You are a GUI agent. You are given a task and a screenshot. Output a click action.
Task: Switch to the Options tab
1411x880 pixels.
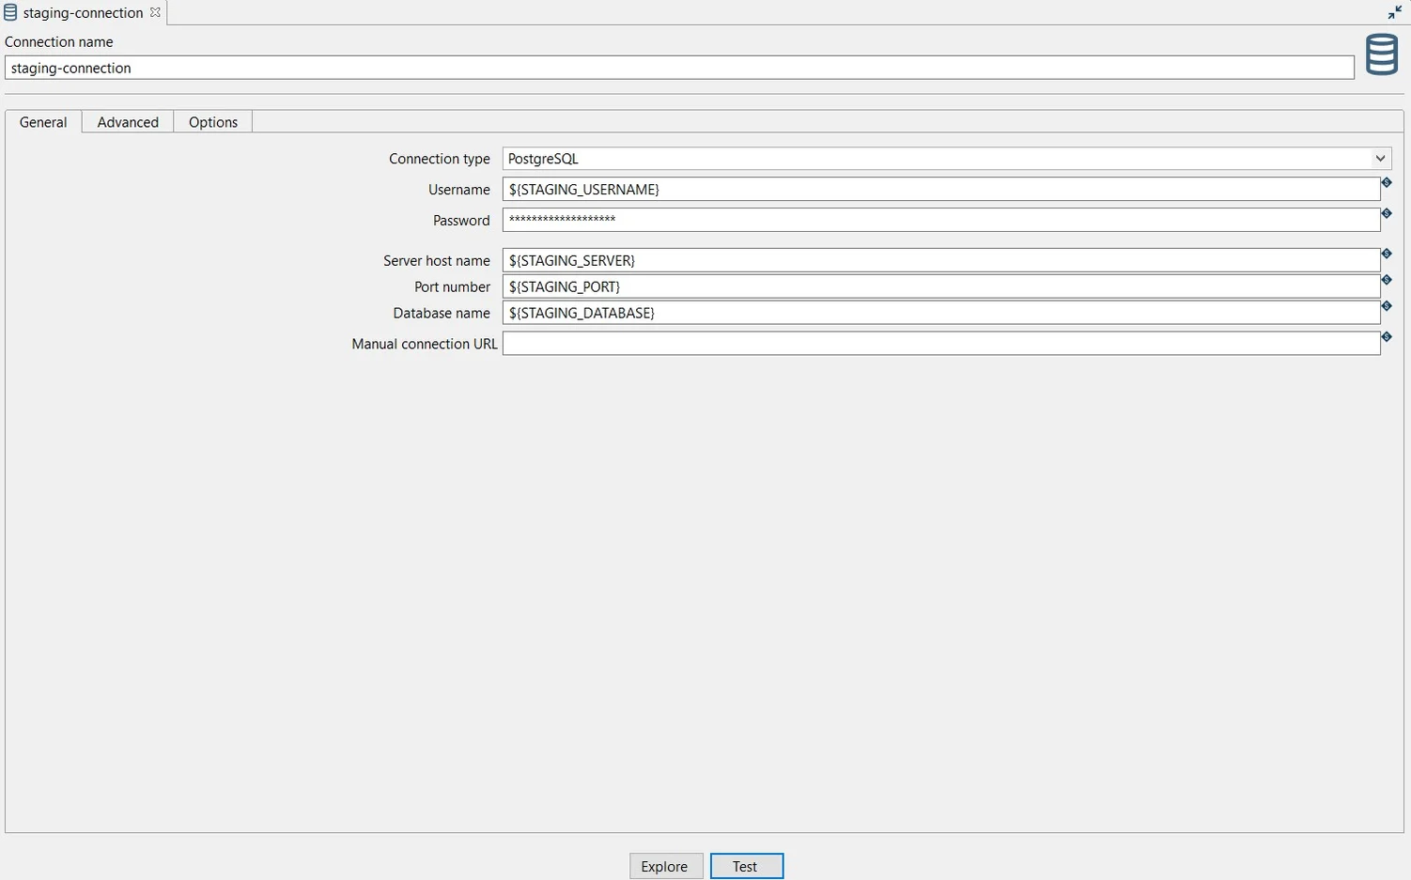(x=212, y=121)
